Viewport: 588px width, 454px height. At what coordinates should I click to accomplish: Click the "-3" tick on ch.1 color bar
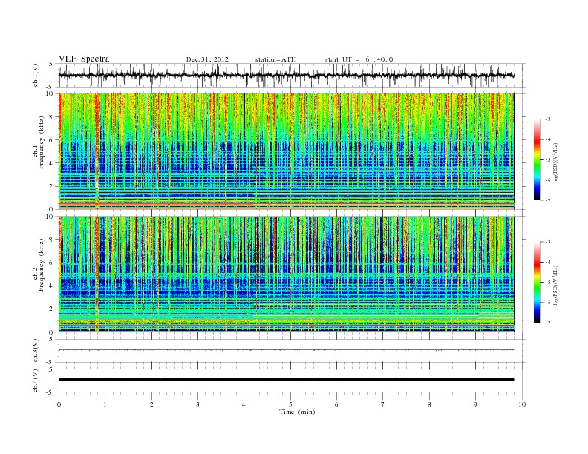(546, 119)
